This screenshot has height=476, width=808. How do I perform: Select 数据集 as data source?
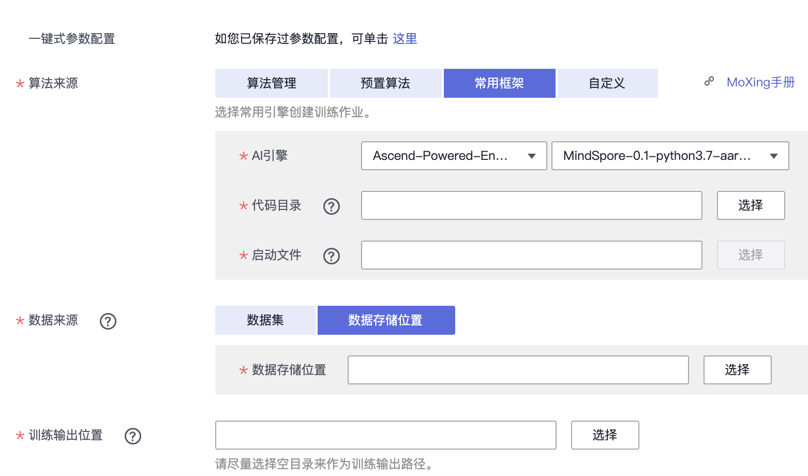click(x=265, y=320)
